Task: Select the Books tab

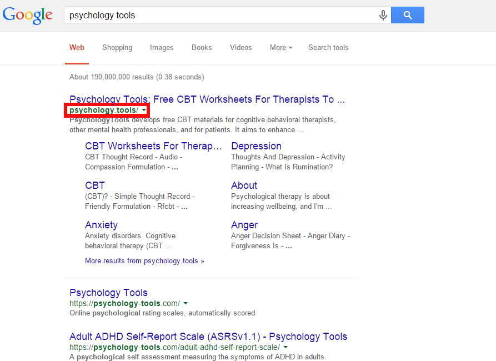Action: 202,48
